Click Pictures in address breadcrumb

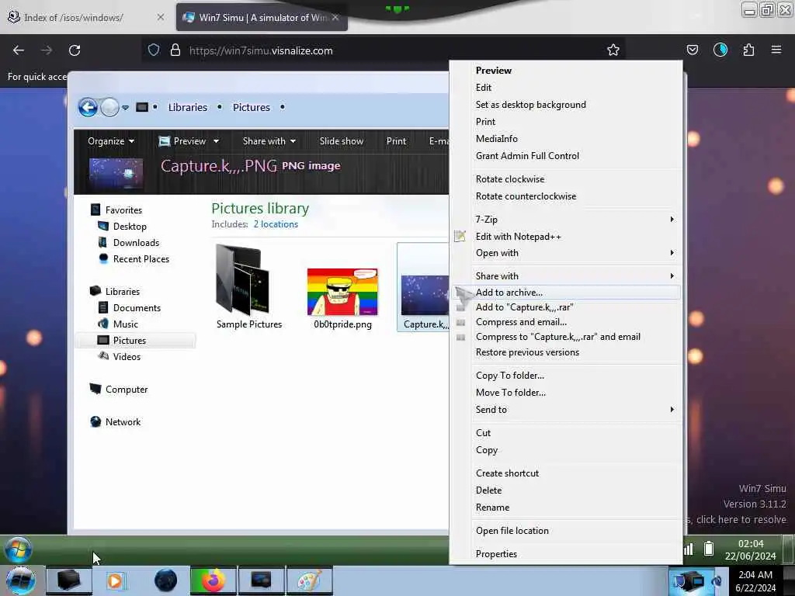coord(251,107)
